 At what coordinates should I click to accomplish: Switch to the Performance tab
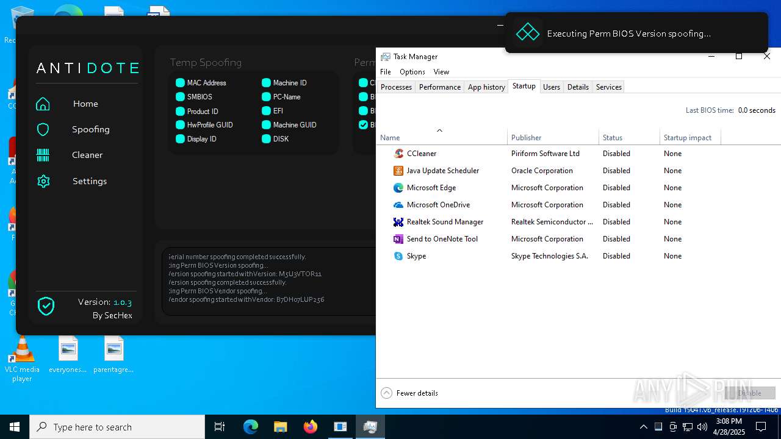(439, 87)
